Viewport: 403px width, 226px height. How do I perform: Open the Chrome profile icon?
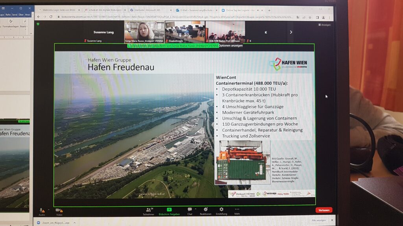coord(324,17)
